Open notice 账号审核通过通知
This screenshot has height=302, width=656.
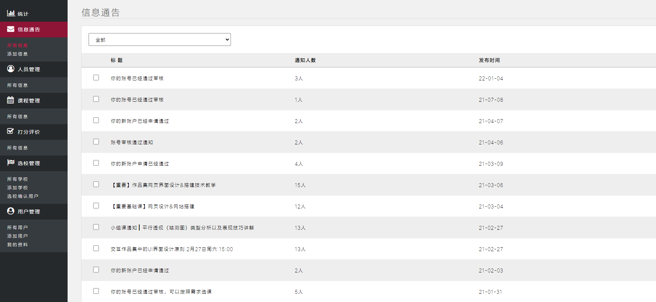click(x=132, y=142)
